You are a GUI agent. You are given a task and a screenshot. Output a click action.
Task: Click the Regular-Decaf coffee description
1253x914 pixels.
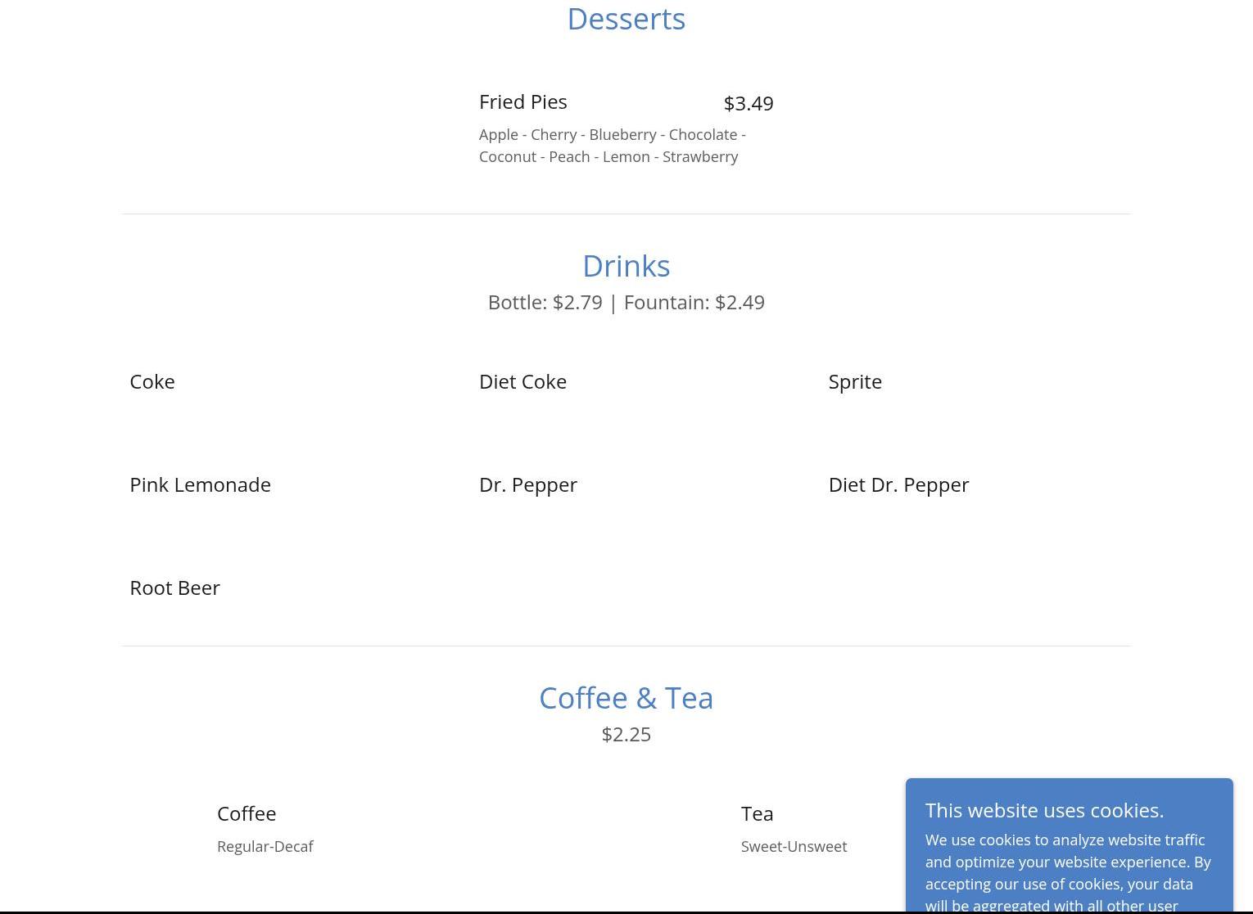point(265,847)
